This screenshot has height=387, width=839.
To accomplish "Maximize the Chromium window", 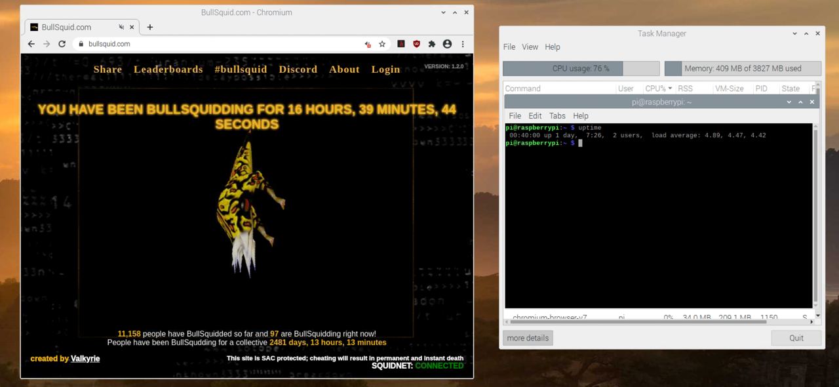I will pyautogui.click(x=455, y=12).
